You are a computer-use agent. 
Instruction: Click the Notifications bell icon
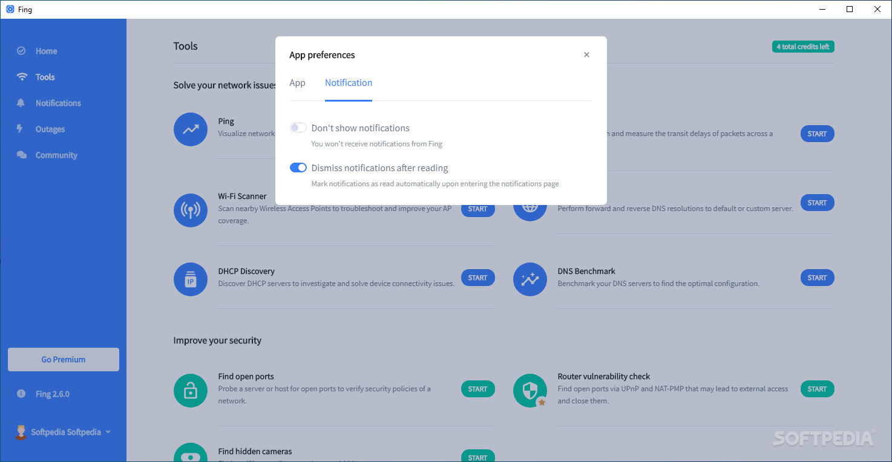[21, 103]
